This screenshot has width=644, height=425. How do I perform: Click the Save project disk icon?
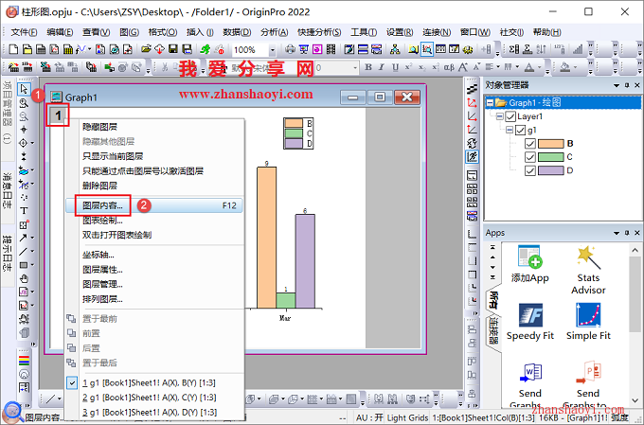point(173,49)
